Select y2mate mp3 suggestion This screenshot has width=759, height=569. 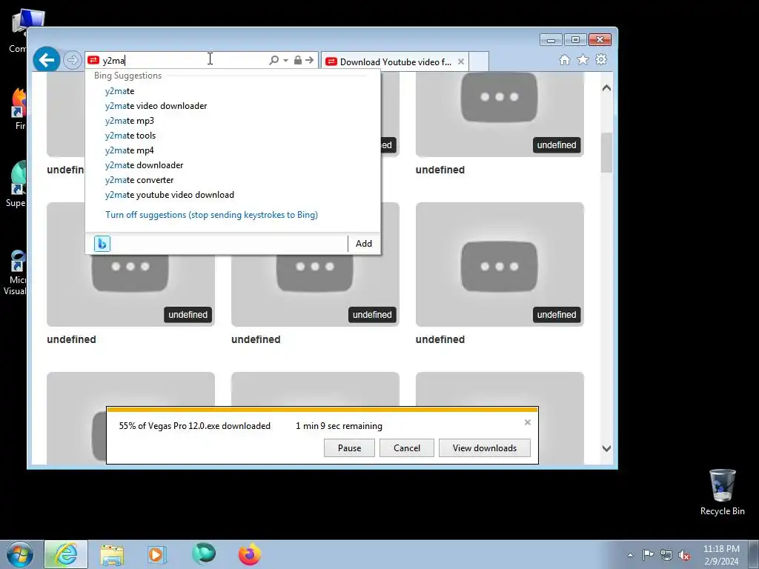coord(129,121)
